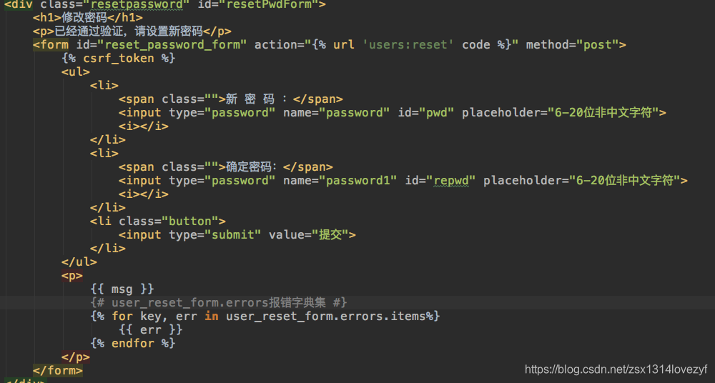Click the closing </ul> tag
Image resolution: width=715 pixels, height=383 pixels.
[x=79, y=262]
